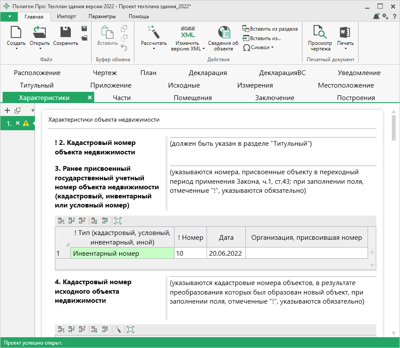Go to the Помещения section tab

pos(193,97)
